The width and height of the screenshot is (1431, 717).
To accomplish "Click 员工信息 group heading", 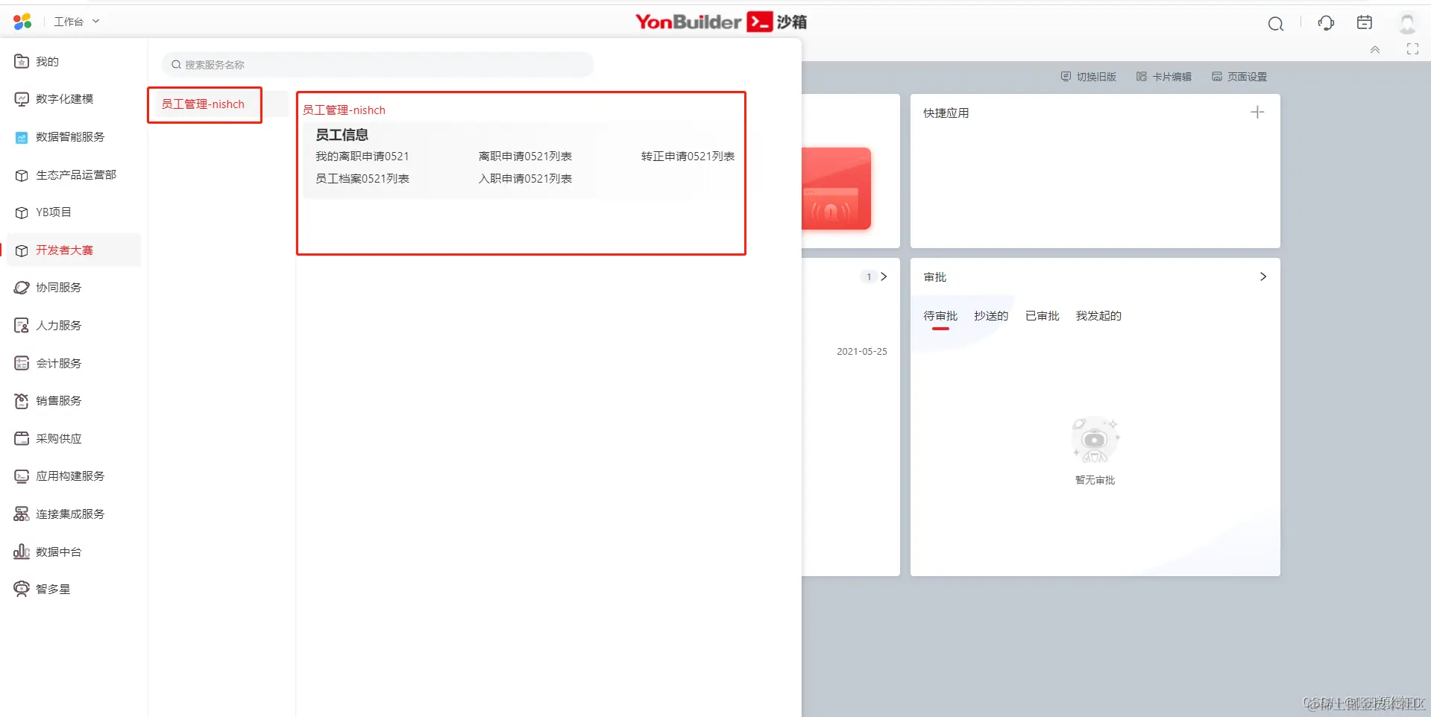I will 342,135.
